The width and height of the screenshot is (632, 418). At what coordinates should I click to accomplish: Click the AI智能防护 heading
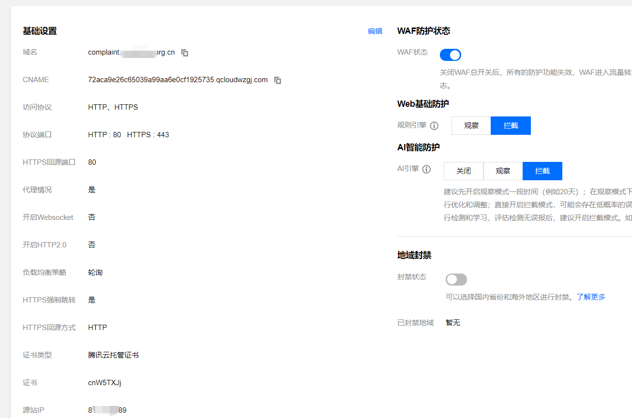point(419,147)
